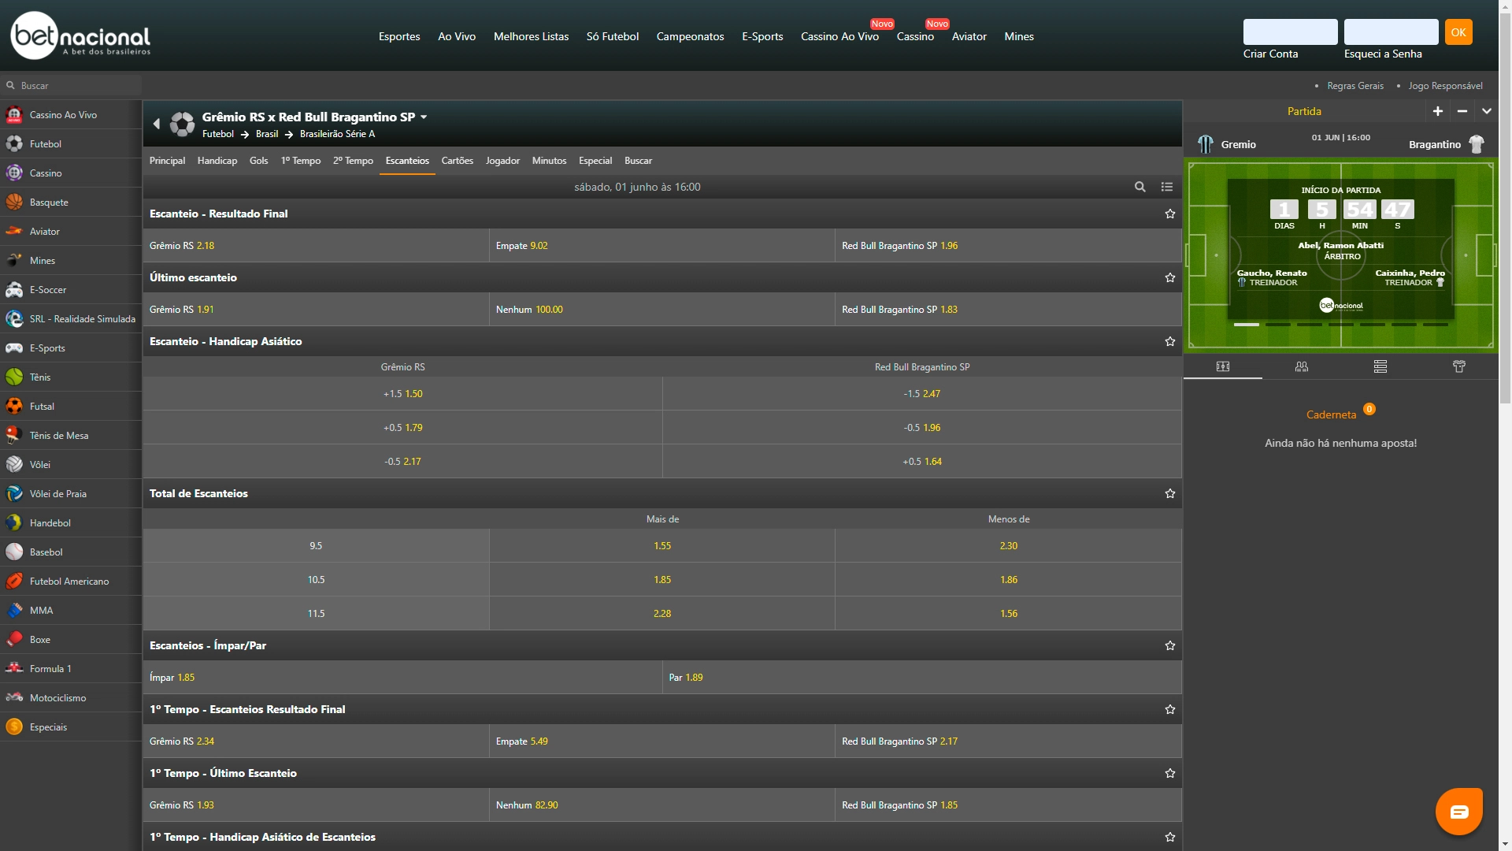Open the live chat support button
The image size is (1512, 851).
coord(1459,812)
